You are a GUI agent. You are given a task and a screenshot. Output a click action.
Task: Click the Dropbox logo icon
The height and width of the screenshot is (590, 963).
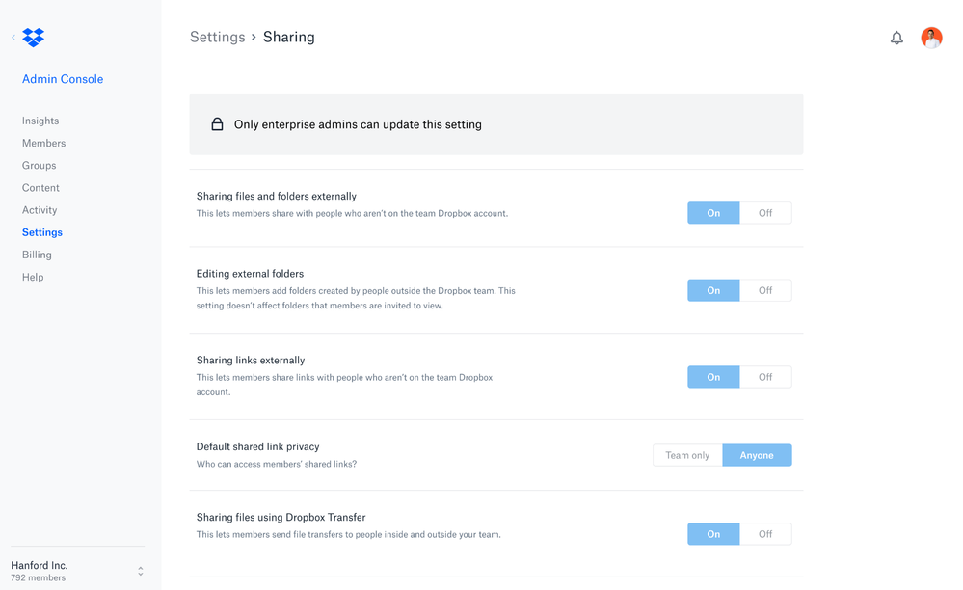[34, 38]
